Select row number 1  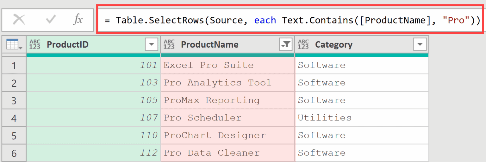[14, 65]
